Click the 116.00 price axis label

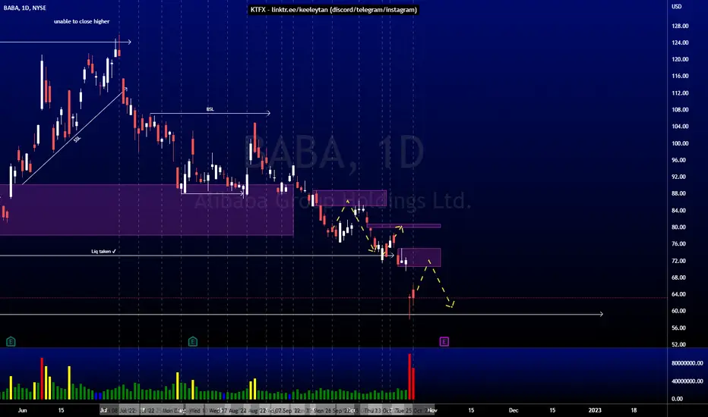click(680, 76)
